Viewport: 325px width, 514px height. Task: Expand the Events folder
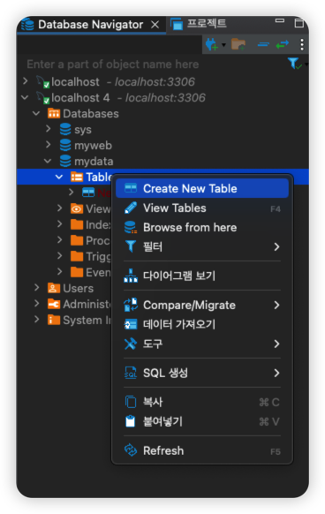point(60,272)
